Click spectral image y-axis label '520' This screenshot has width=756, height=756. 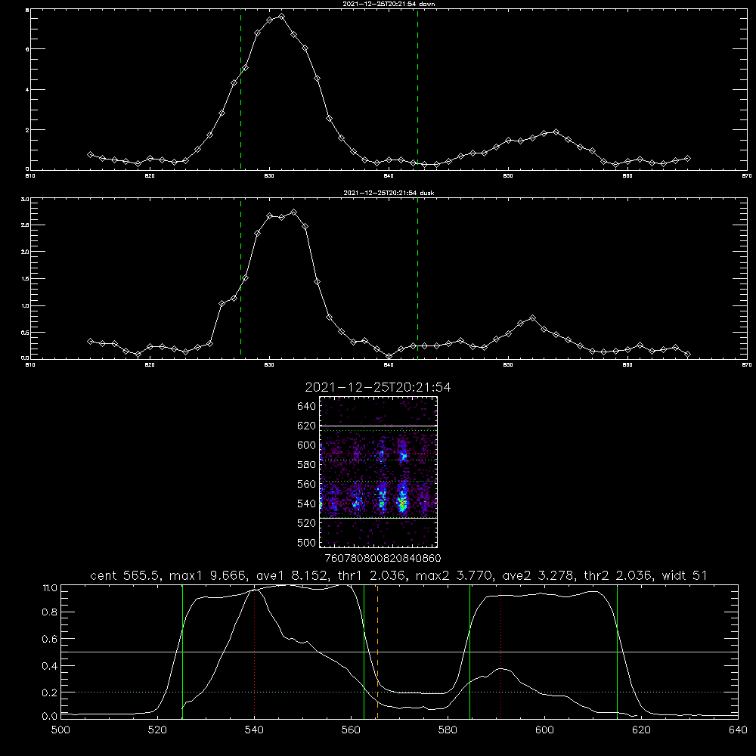pos(306,523)
